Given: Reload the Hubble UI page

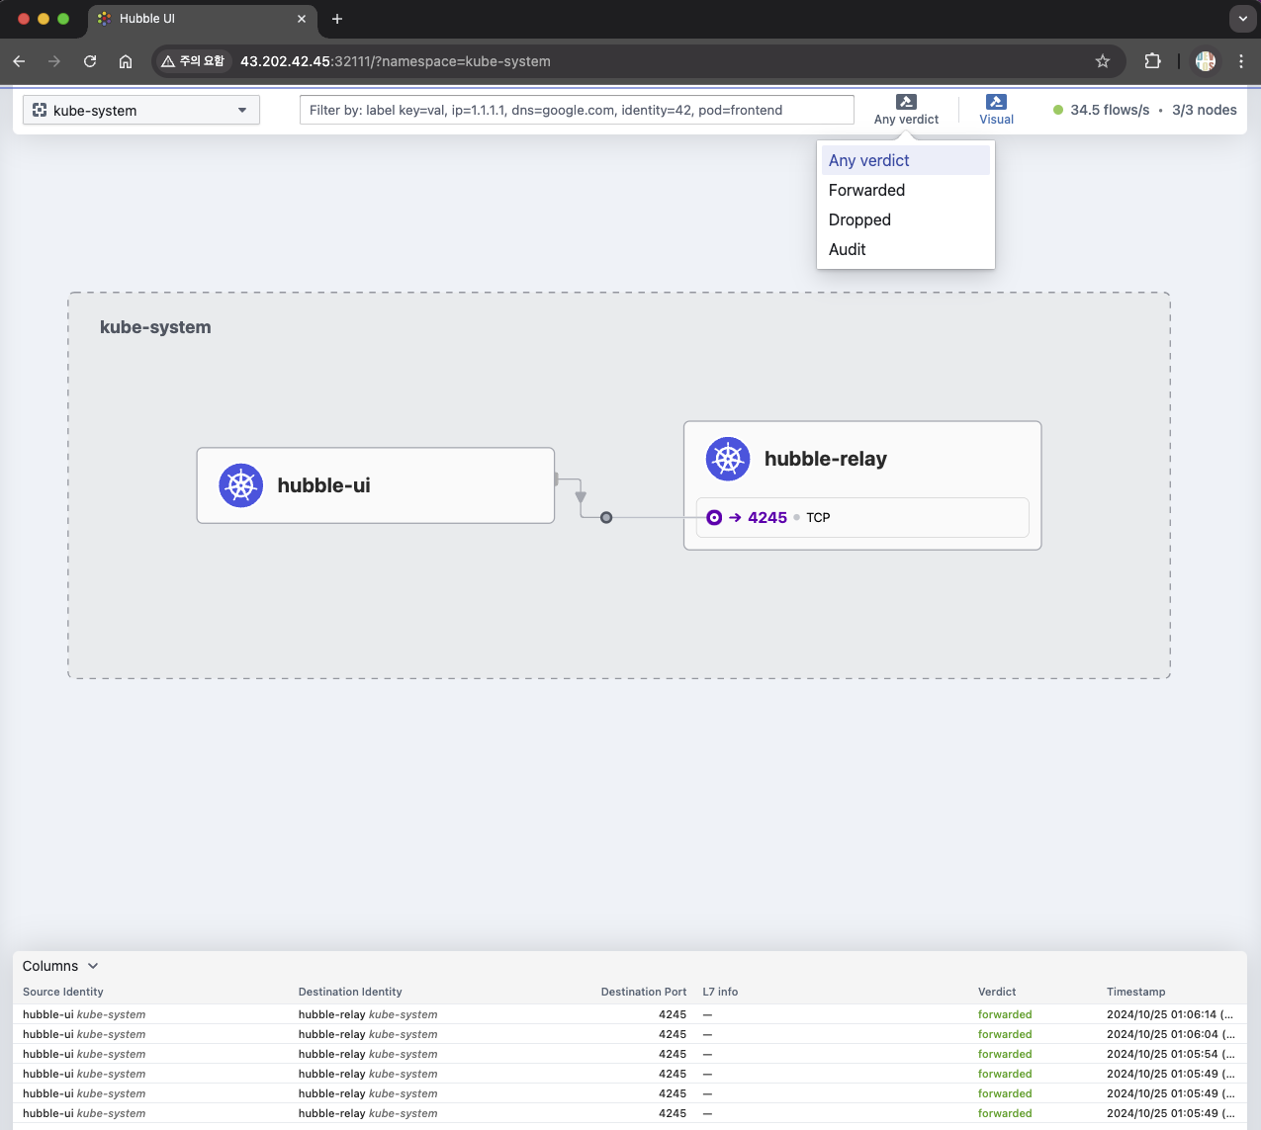Looking at the screenshot, I should coord(90,61).
